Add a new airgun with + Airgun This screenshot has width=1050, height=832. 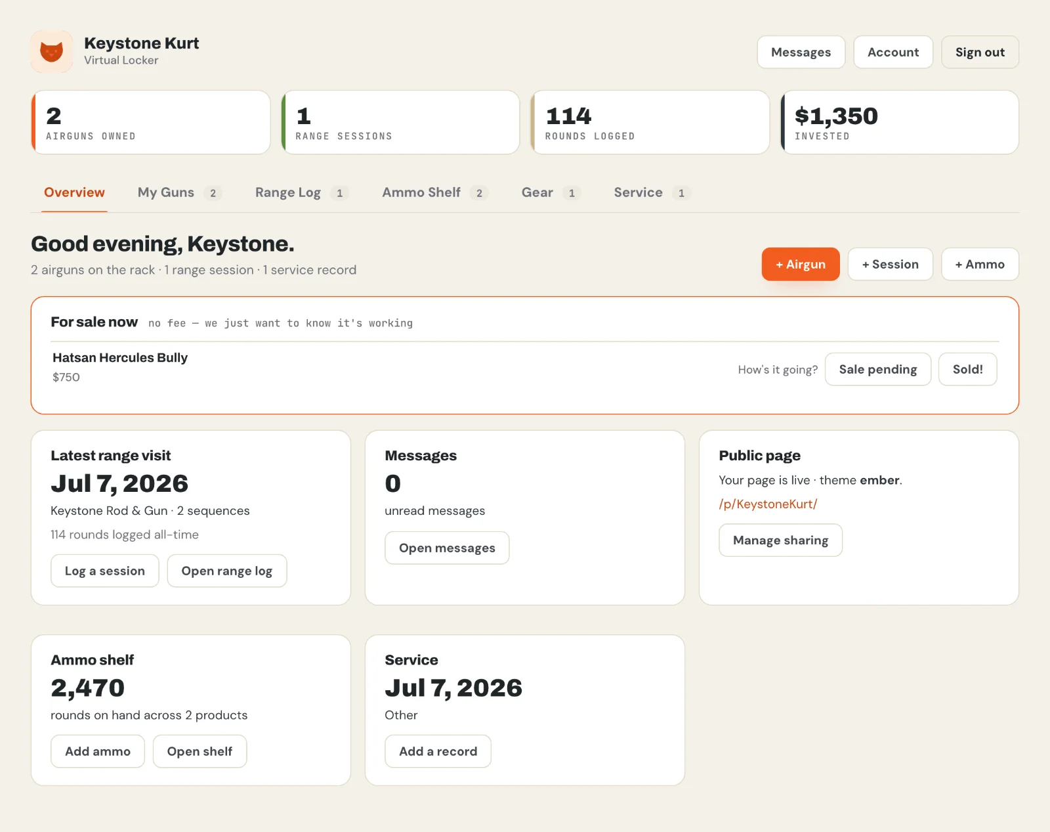click(801, 264)
